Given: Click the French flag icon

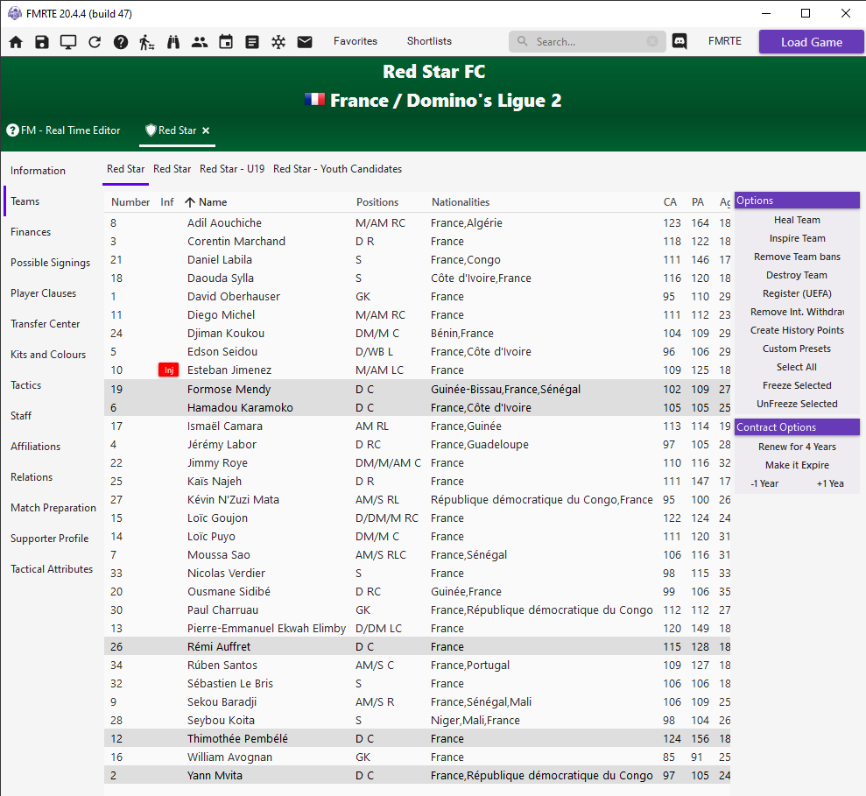Looking at the screenshot, I should tap(314, 100).
